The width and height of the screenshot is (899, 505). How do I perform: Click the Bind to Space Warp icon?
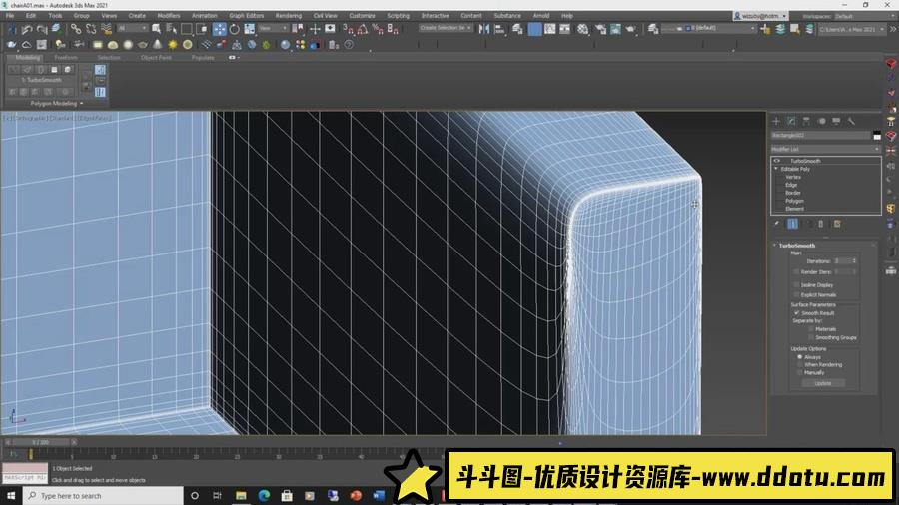tap(107, 29)
